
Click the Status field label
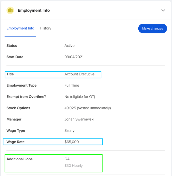(12, 46)
